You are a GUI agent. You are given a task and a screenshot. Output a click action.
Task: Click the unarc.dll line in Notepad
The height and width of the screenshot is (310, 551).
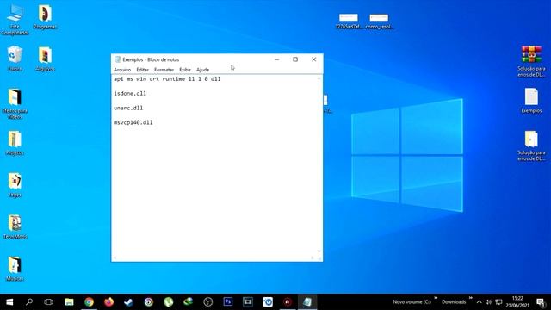click(128, 108)
